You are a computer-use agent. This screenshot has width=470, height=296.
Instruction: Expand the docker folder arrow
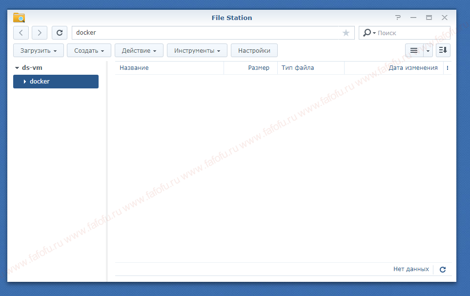point(24,82)
